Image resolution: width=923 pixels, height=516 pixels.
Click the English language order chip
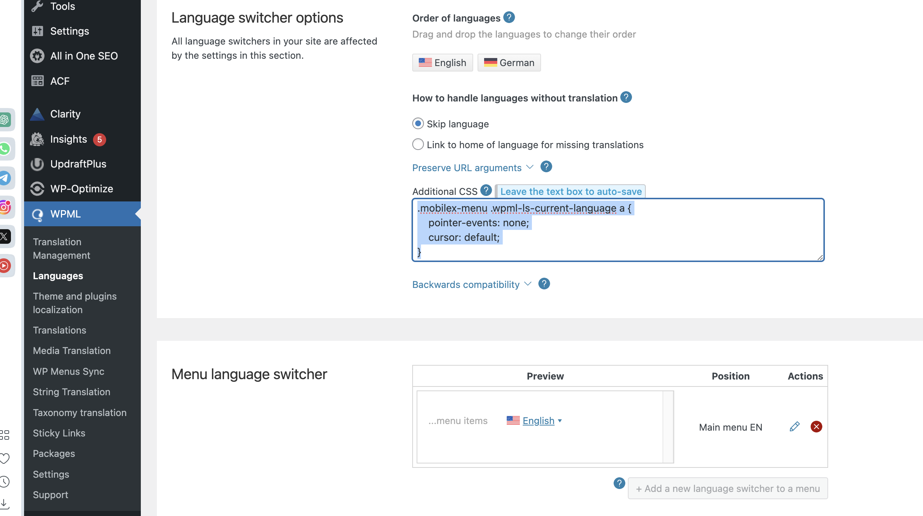pos(443,63)
